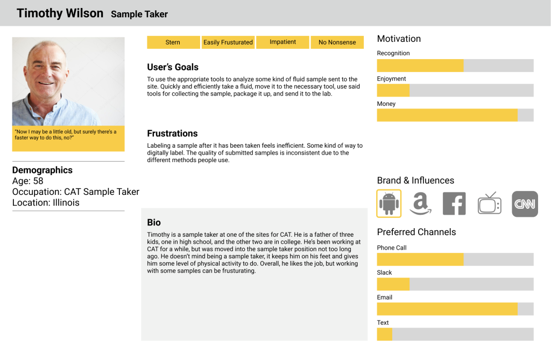
Task: Select the Amazon logo icon
Action: [420, 203]
